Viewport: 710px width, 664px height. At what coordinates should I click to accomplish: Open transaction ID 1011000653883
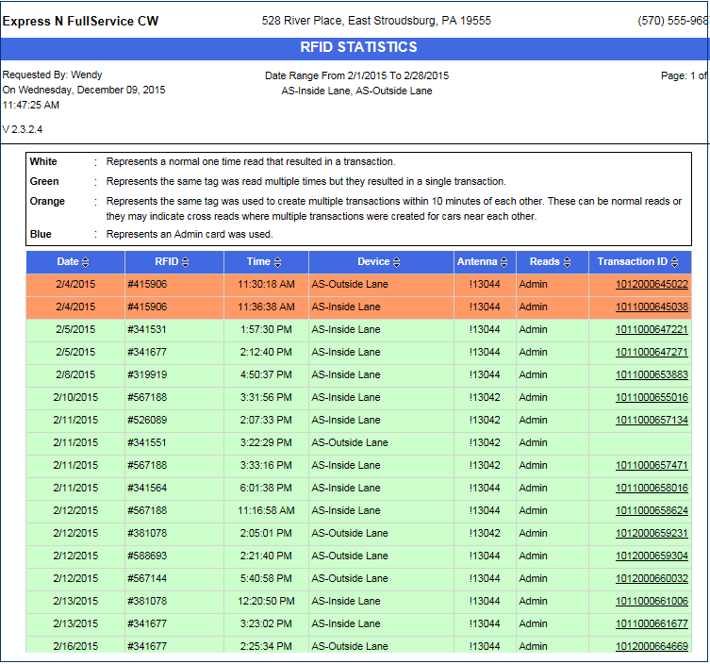(x=652, y=374)
